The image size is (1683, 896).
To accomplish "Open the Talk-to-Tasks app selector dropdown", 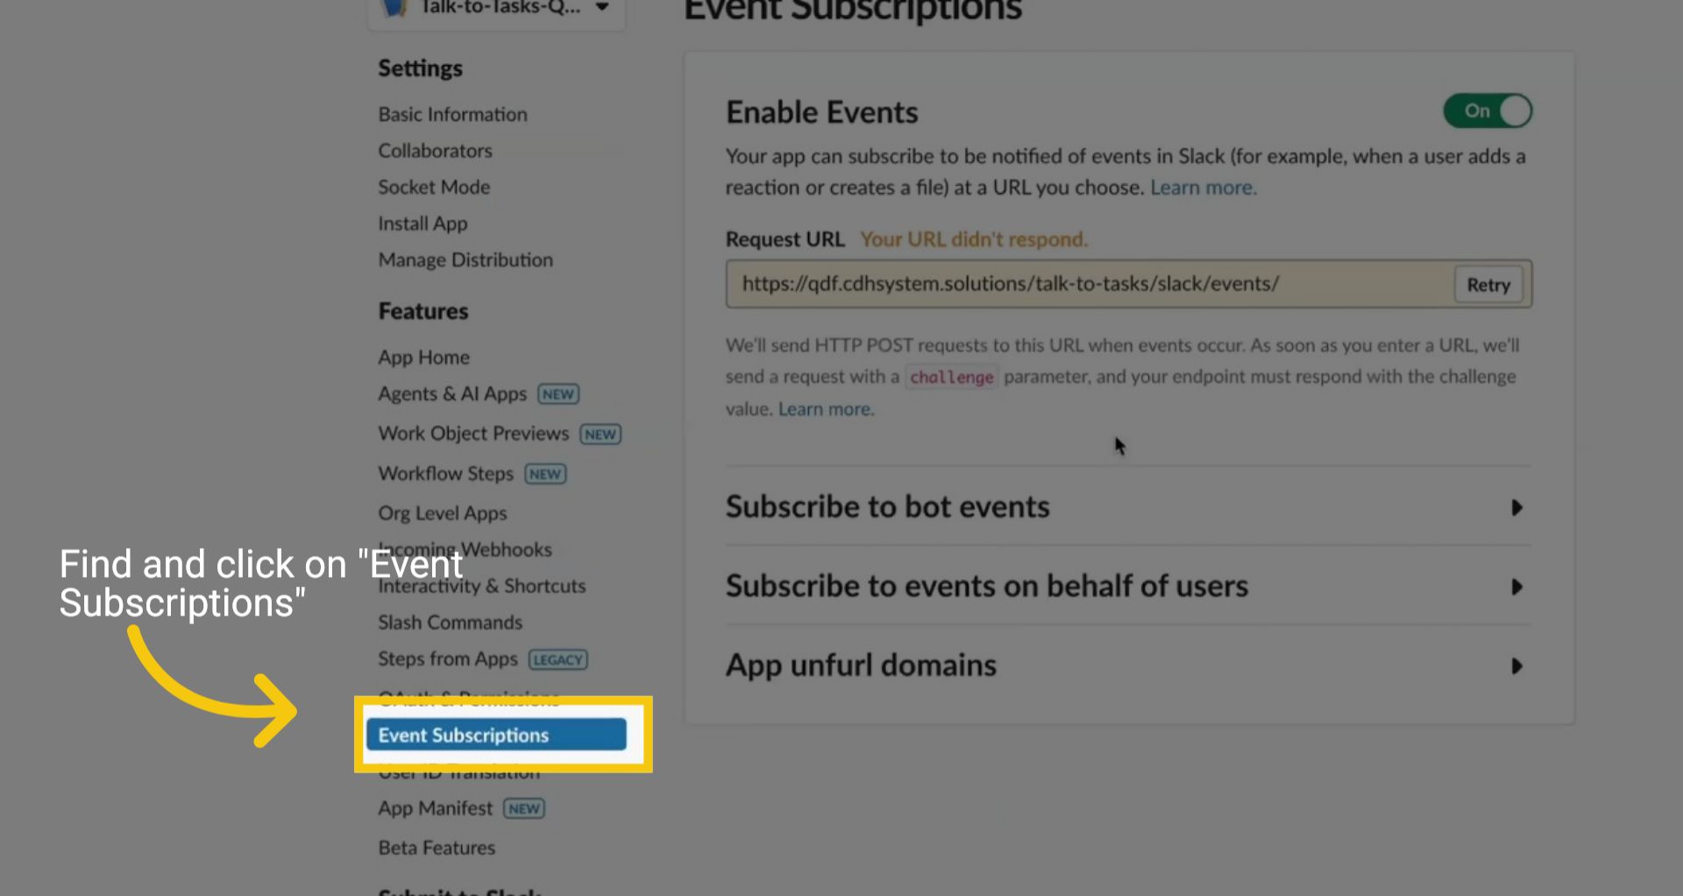I will (x=496, y=9).
